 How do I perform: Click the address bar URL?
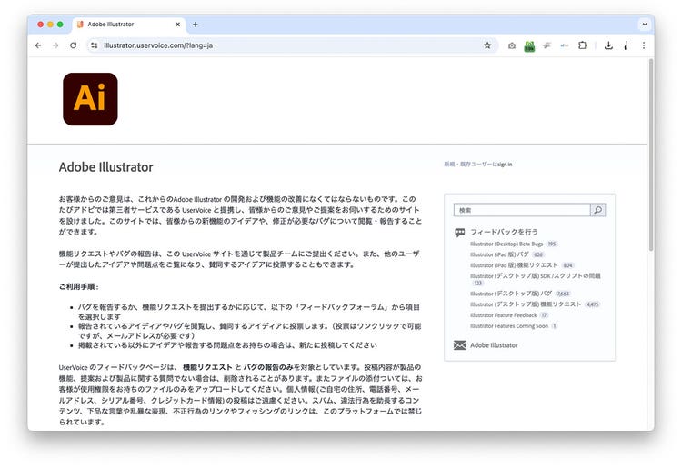(158, 45)
